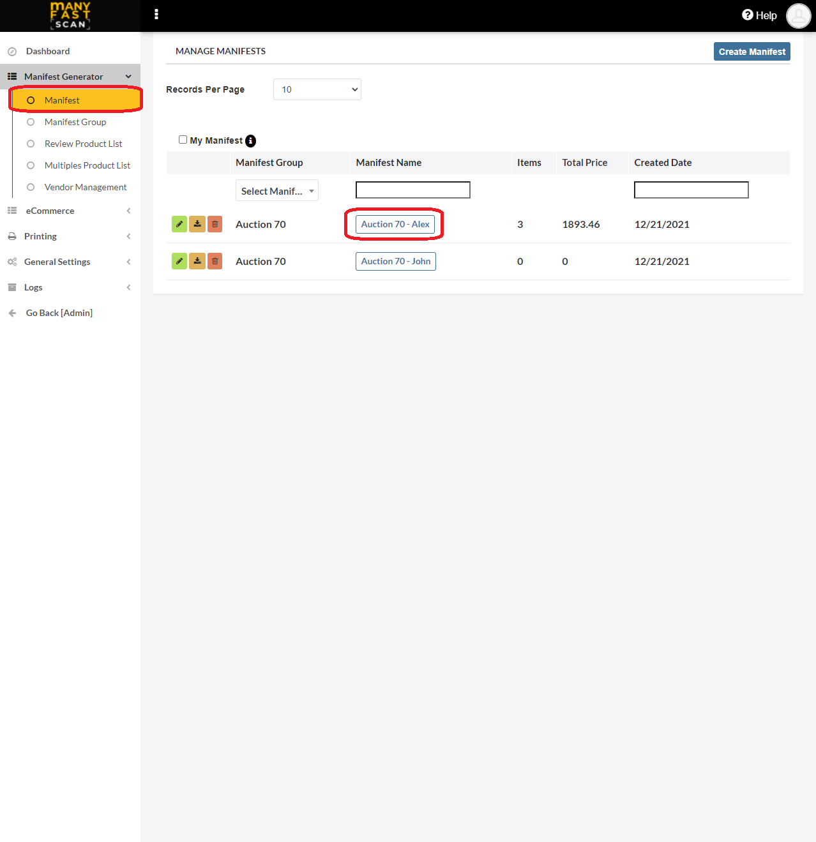Collapse the Manifest Generator menu
The image size is (816, 842).
click(x=70, y=77)
